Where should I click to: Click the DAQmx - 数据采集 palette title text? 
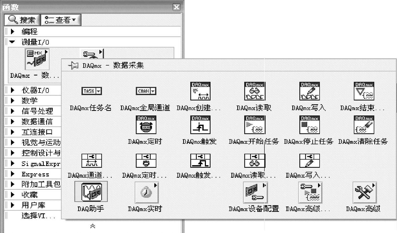click(x=113, y=66)
